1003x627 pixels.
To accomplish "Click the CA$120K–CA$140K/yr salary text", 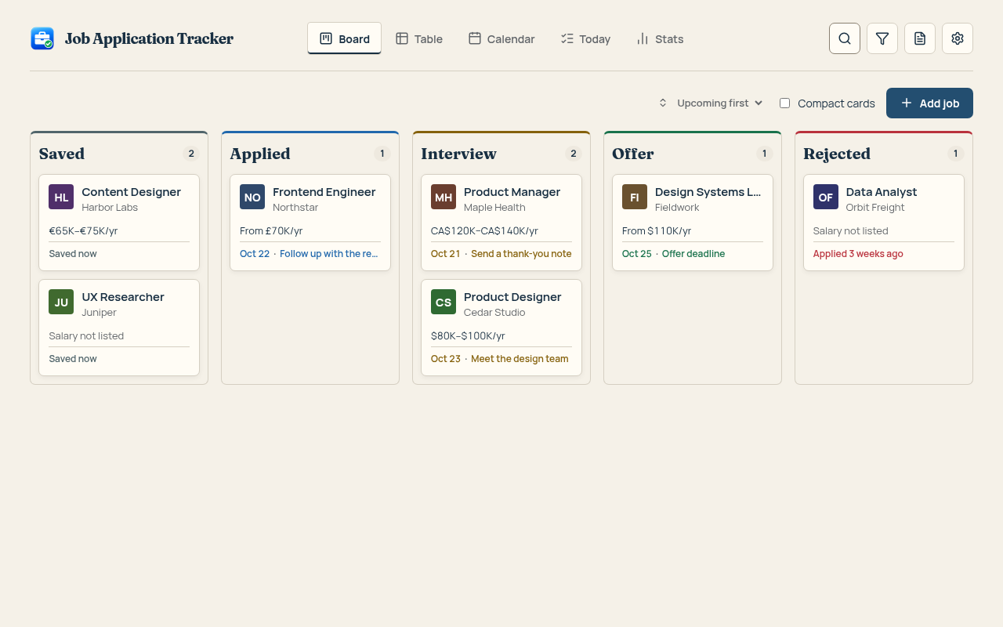I will click(484, 231).
